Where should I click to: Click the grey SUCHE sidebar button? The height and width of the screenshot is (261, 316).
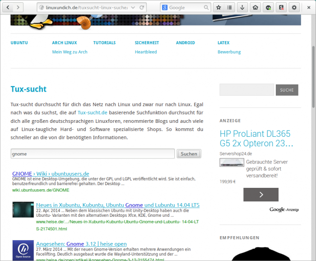287,90
